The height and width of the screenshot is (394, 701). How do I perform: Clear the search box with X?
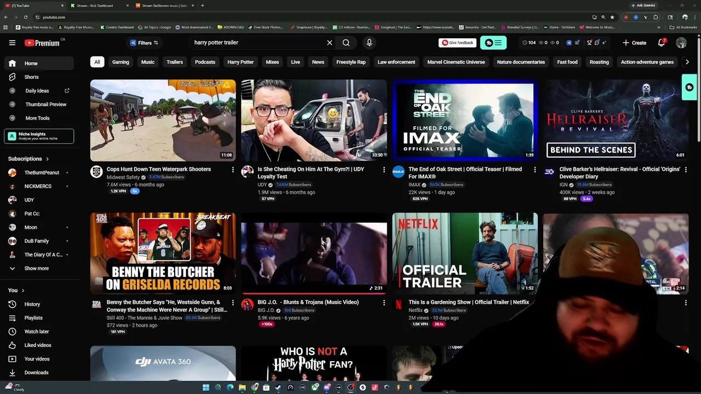[330, 43]
